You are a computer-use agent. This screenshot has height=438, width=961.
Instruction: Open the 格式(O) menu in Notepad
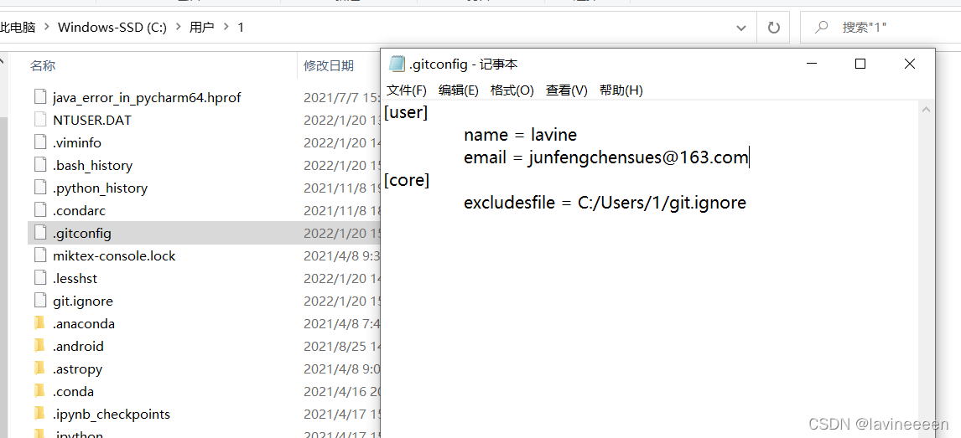tap(512, 90)
